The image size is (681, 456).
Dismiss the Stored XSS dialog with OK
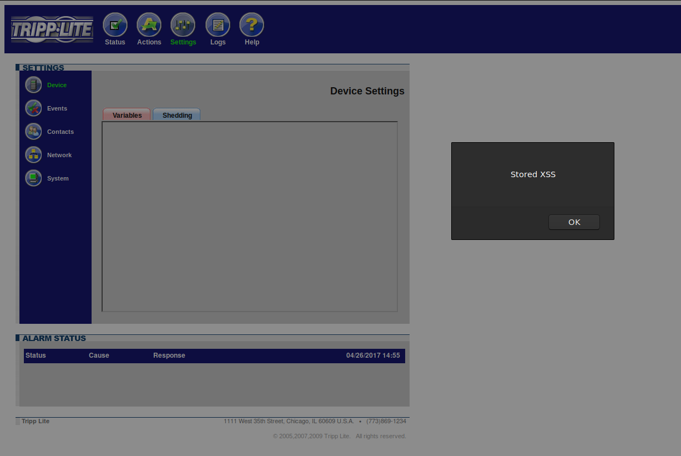pos(574,222)
